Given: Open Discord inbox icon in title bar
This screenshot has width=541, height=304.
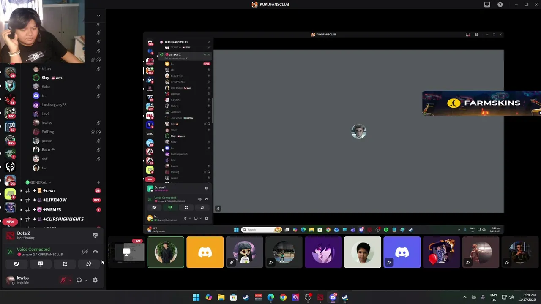Looking at the screenshot, I should click(487, 5).
